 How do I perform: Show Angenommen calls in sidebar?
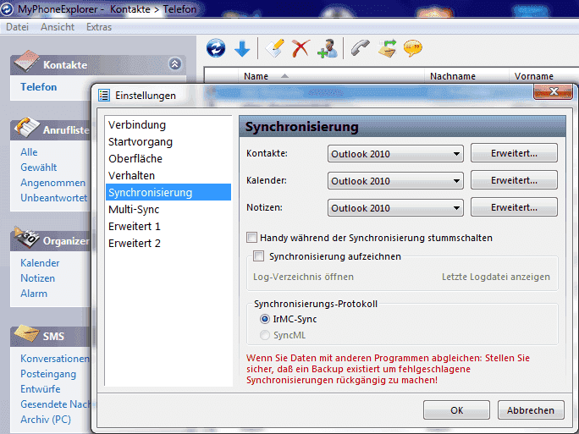tap(52, 183)
